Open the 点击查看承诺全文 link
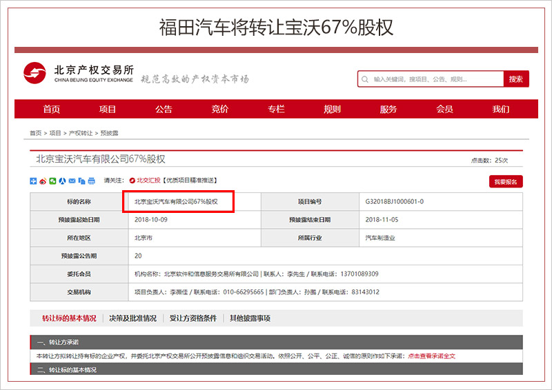552x390 pixels. tap(431, 356)
